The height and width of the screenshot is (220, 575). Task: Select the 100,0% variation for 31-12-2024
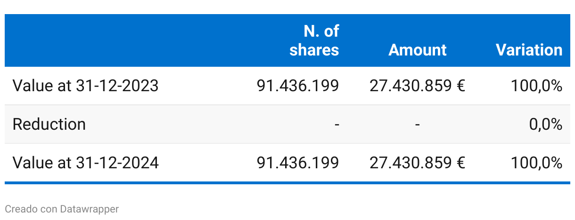(536, 163)
